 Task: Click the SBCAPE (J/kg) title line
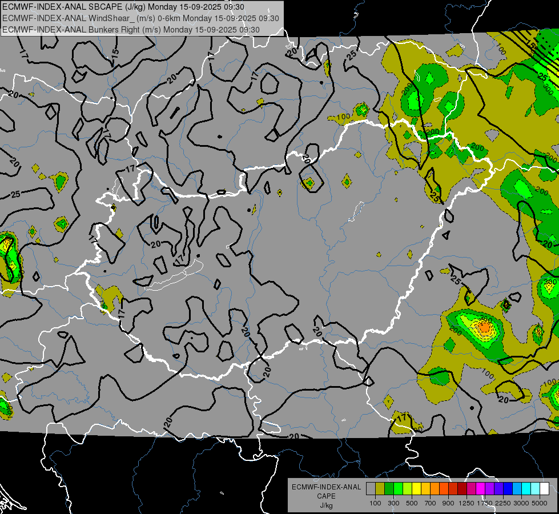[123, 7]
